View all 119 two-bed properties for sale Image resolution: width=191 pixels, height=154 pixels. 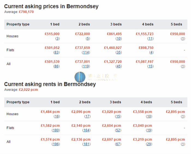[86, 66]
